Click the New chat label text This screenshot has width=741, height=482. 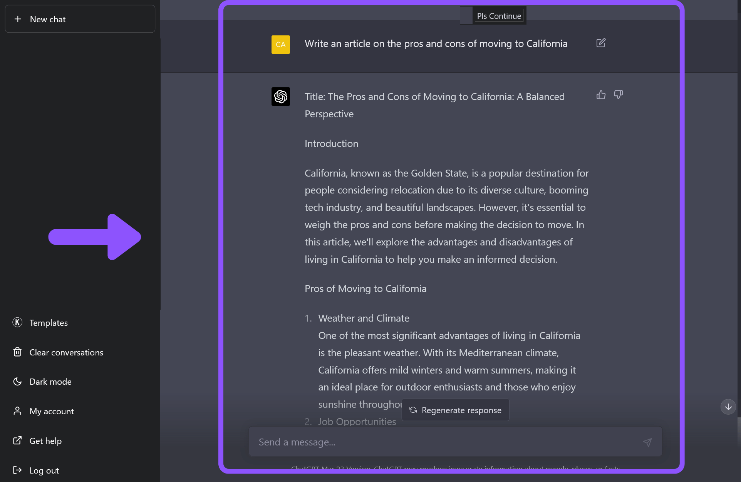47,19
